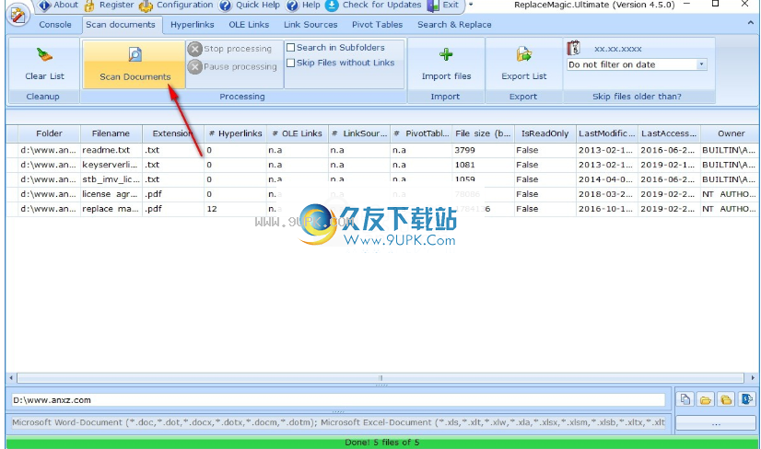Screen dimensions: 761x449
Task: Click the Import files plus icon
Action: pos(446,54)
